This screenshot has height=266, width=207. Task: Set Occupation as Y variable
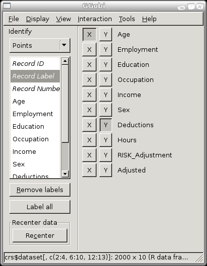[x=106, y=80]
